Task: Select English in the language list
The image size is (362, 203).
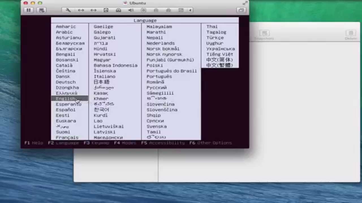Action: (70, 99)
